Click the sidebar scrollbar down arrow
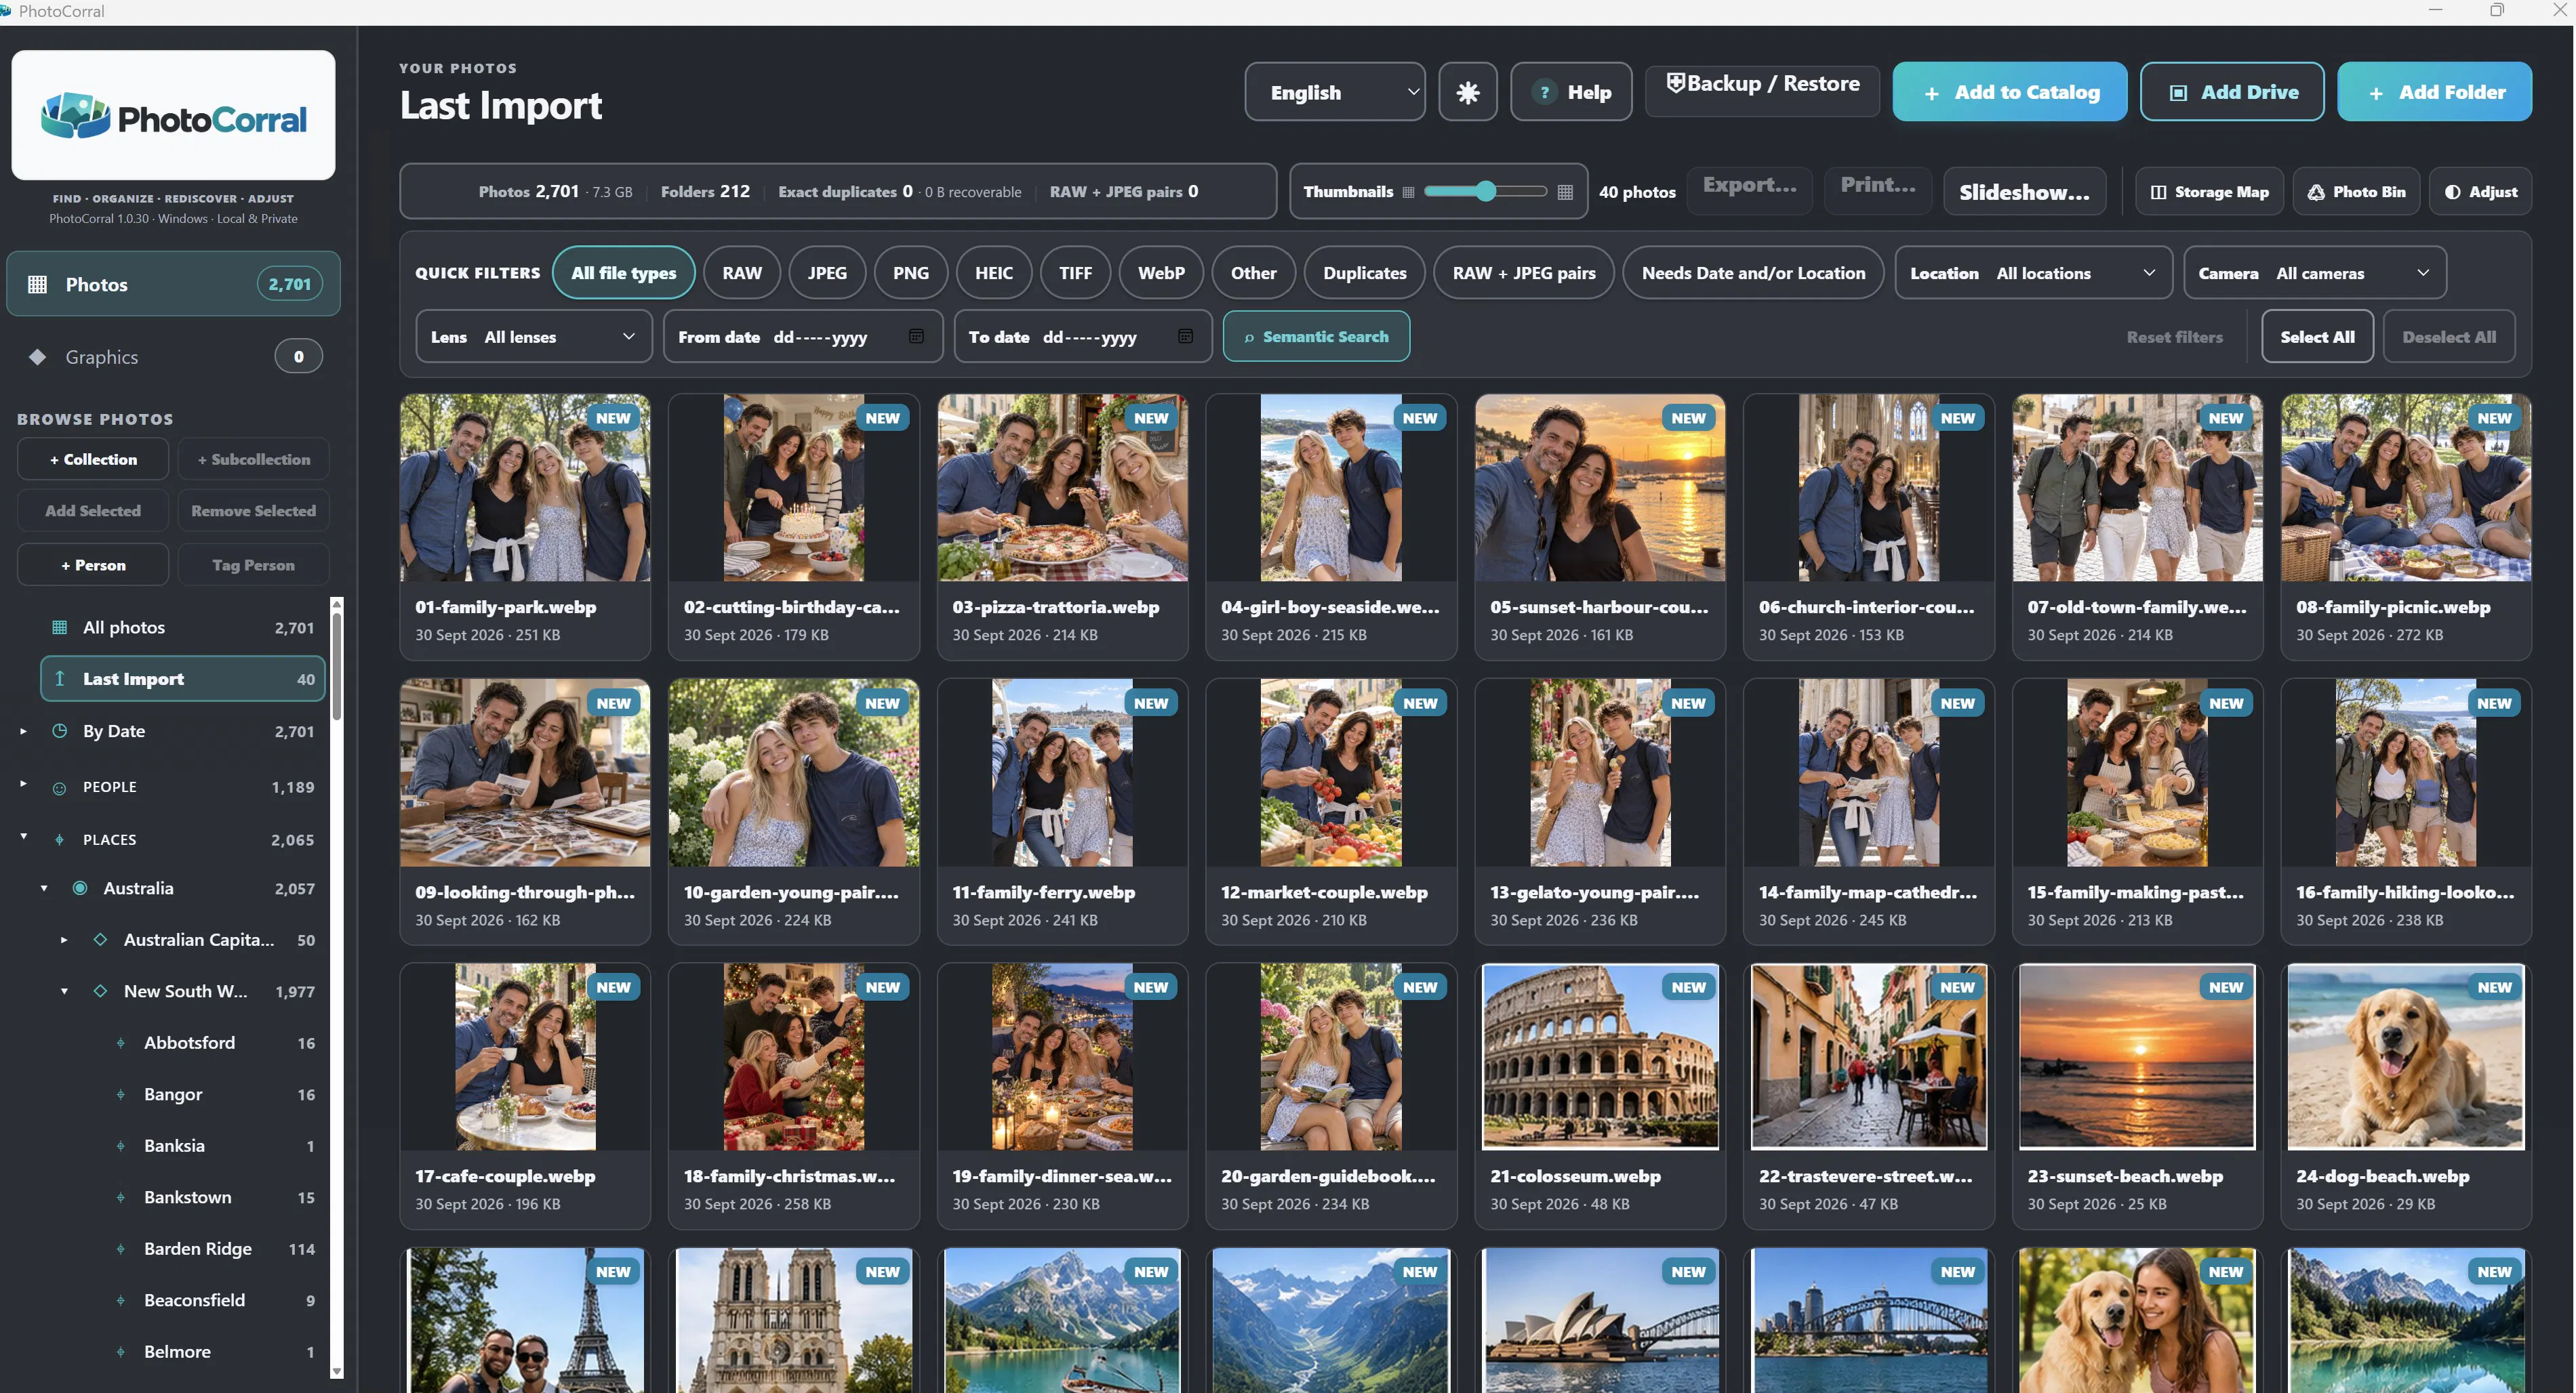This screenshot has width=2576, height=1393. [x=337, y=1372]
